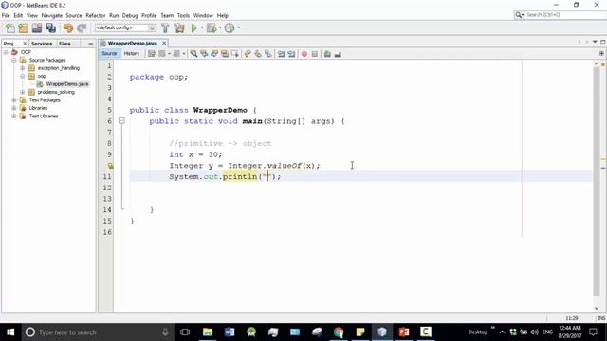The height and width of the screenshot is (341, 607).
Task: Click the Stop Macro Recording icon
Action: click(315, 54)
